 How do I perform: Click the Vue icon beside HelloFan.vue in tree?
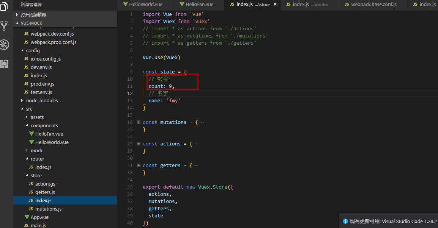coord(32,134)
